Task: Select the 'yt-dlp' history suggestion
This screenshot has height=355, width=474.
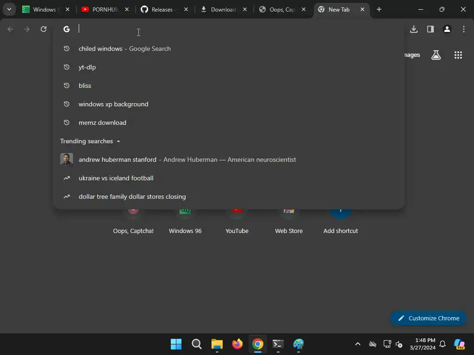Action: coord(229,67)
